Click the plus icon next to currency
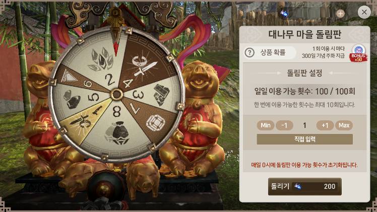This screenshot has width=377, height=212. pos(340,14)
